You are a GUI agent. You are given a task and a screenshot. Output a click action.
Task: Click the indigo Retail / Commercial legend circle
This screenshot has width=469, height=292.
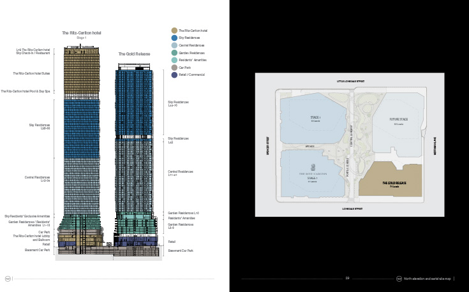[174, 75]
